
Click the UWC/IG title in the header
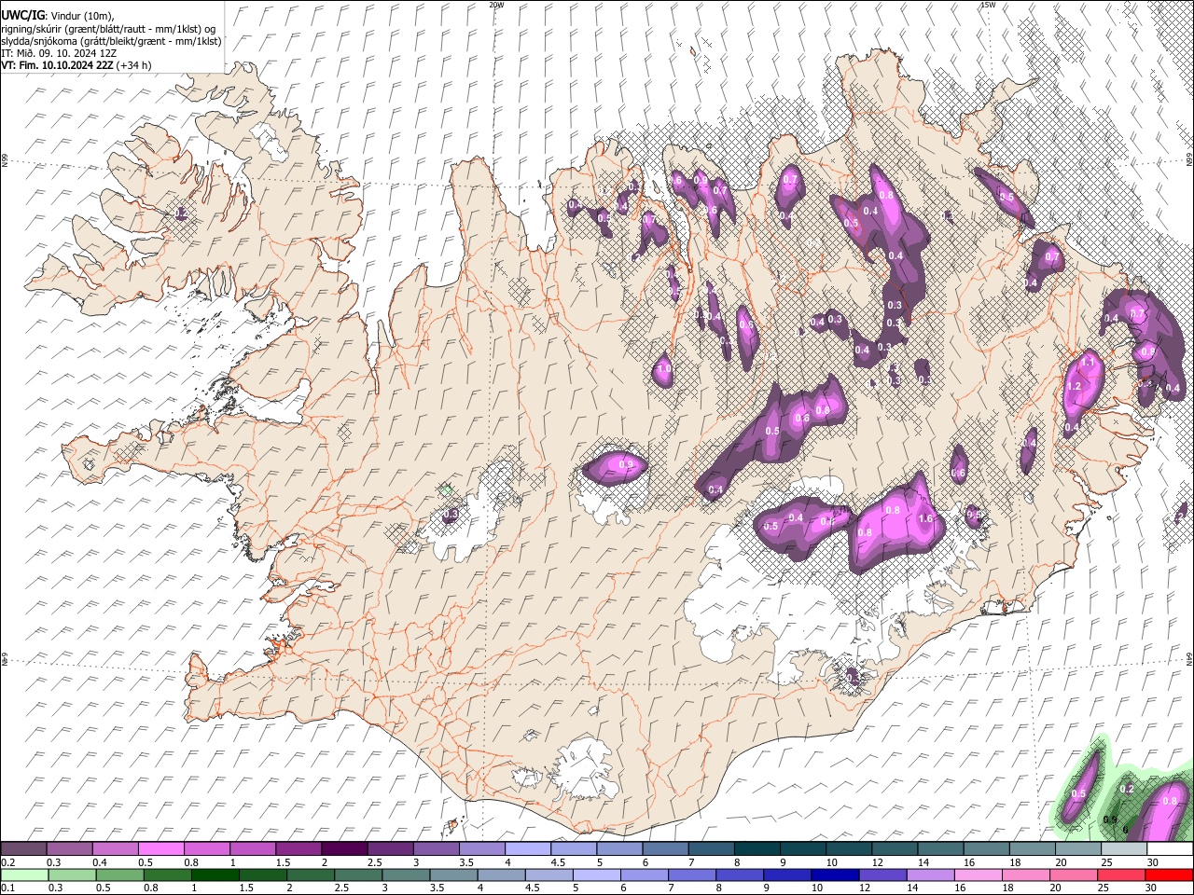(x=21, y=16)
